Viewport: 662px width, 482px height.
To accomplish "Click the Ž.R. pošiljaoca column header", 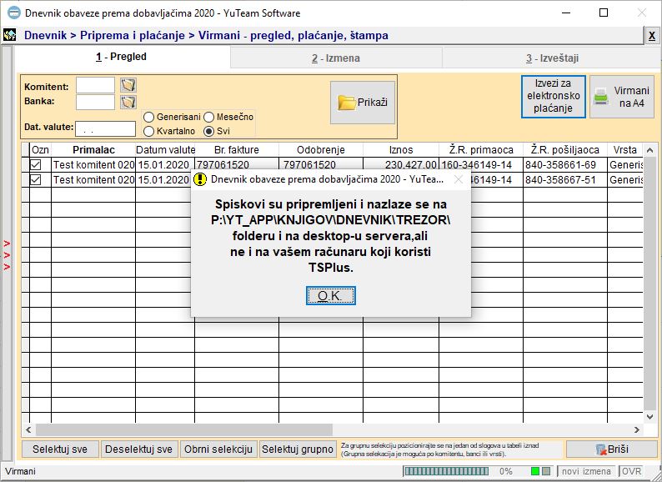I will pyautogui.click(x=565, y=150).
